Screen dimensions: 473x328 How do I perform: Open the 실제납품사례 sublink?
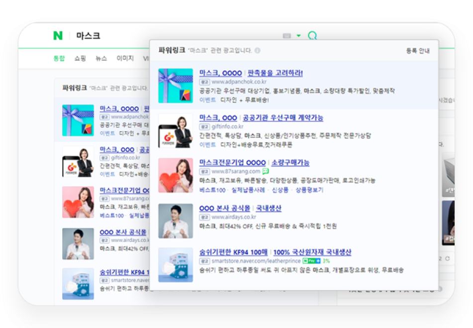click(x=248, y=190)
